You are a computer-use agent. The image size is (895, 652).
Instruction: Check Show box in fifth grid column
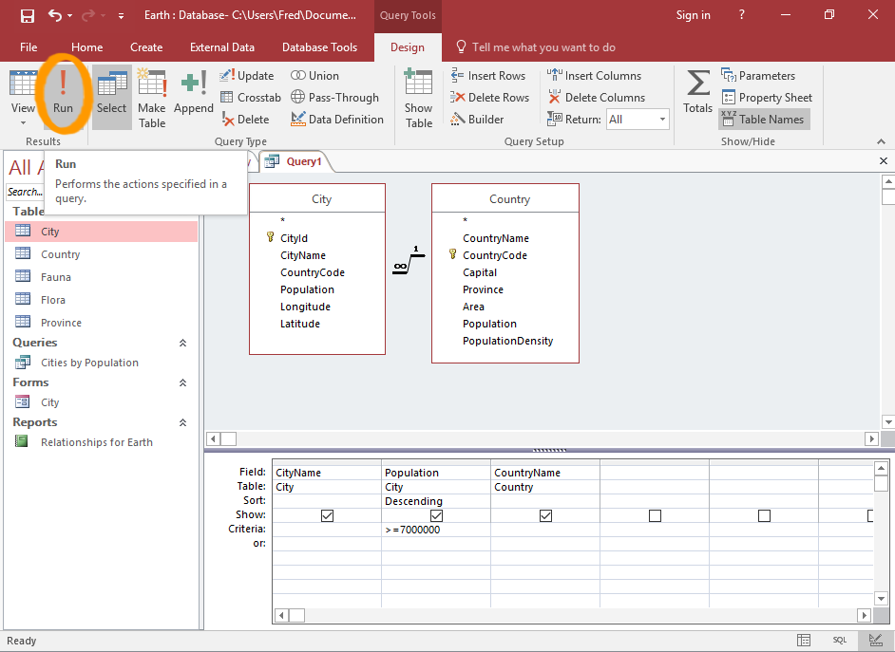pos(764,515)
